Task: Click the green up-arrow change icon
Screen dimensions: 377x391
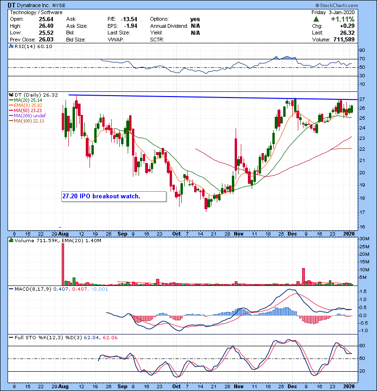Action: click(x=316, y=19)
